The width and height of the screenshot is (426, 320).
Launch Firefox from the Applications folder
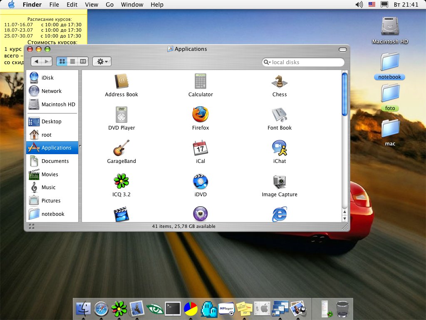201,115
